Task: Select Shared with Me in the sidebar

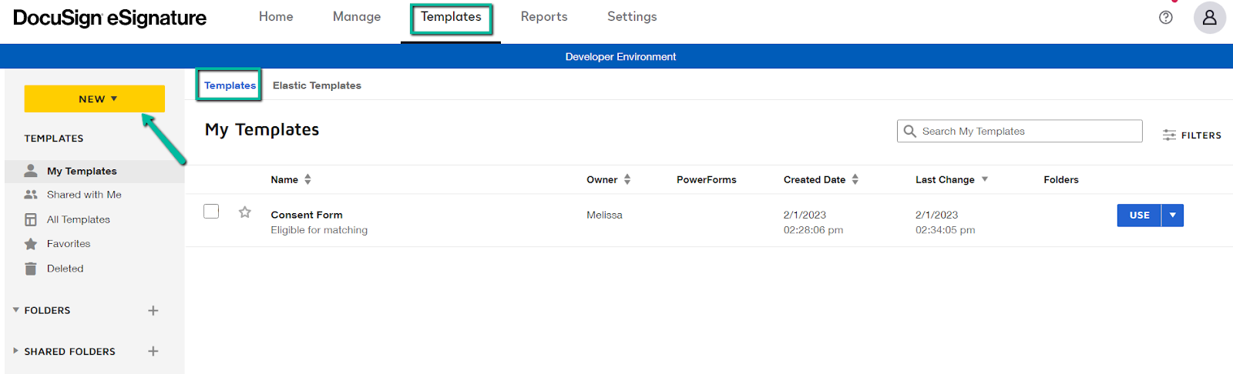Action: click(x=84, y=195)
